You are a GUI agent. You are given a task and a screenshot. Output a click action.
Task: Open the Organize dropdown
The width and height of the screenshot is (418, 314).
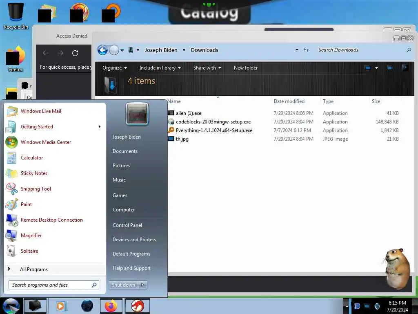pyautogui.click(x=115, y=68)
